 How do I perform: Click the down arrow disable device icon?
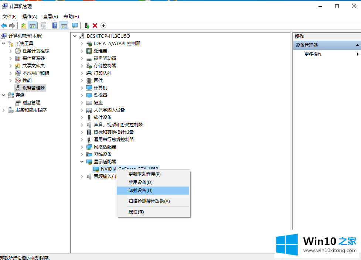tap(103, 25)
